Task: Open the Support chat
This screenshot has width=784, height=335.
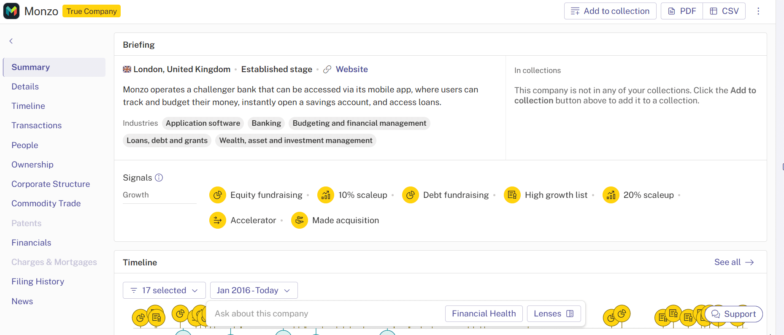Action: click(733, 314)
